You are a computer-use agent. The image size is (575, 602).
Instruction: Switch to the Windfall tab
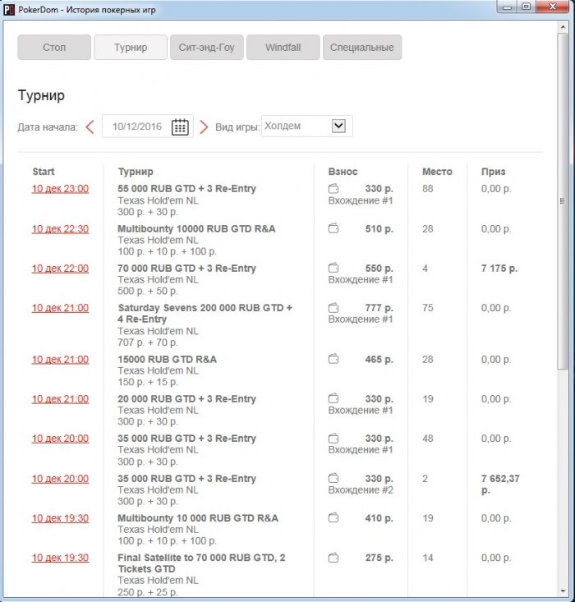click(x=283, y=47)
